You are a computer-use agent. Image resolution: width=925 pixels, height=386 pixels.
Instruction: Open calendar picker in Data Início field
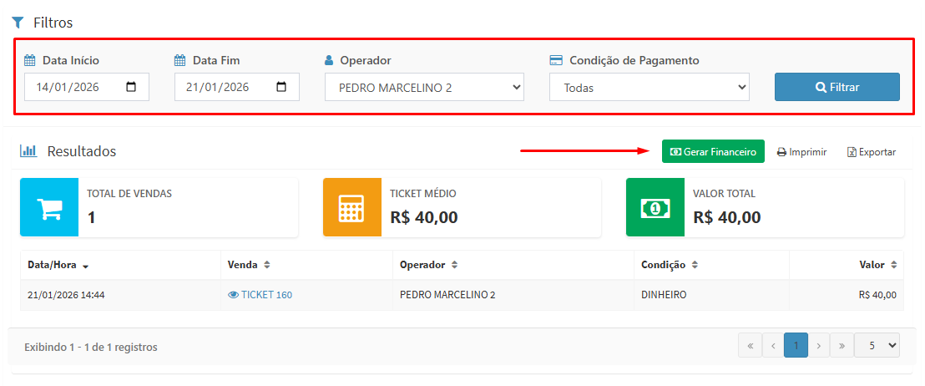[131, 87]
